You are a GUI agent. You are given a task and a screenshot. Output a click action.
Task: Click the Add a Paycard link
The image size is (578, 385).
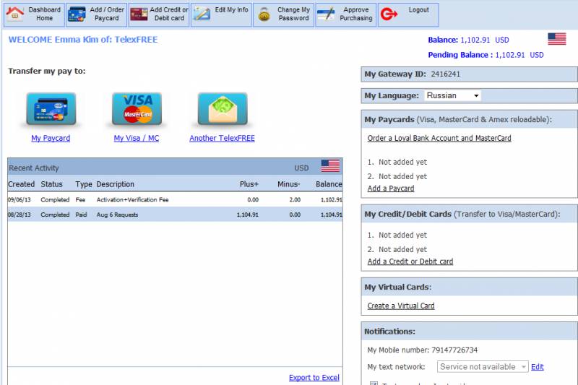pyautogui.click(x=391, y=189)
